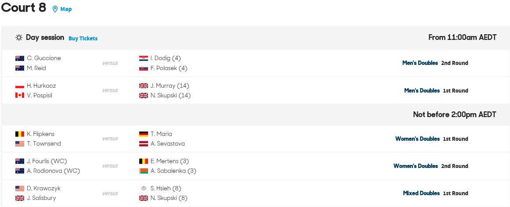Open Women's Doubles link for Fourlis match

tap(416, 166)
